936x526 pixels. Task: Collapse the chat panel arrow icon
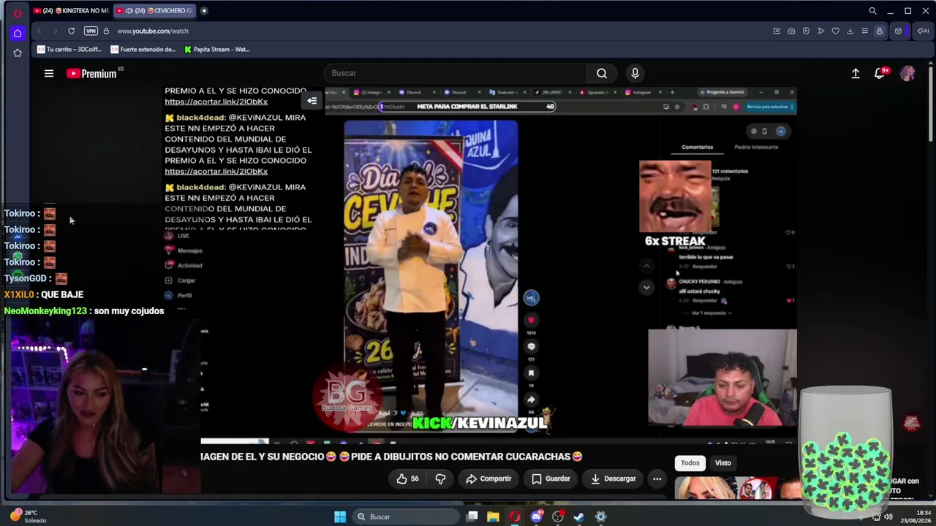click(312, 101)
